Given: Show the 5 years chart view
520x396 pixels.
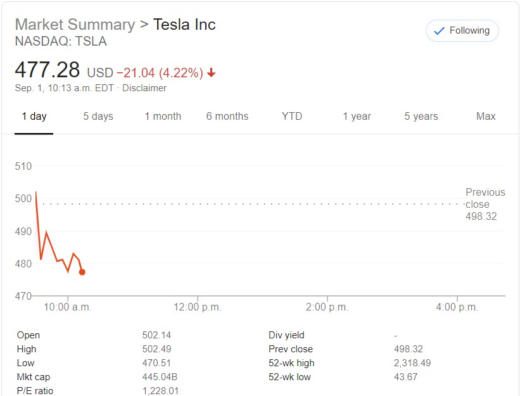Looking at the screenshot, I should (421, 117).
